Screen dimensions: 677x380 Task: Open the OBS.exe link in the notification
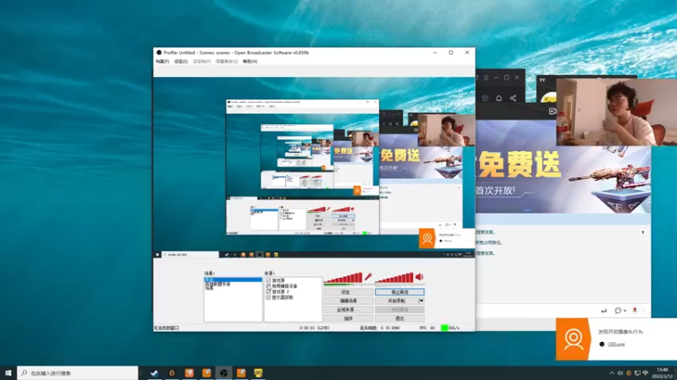616,345
